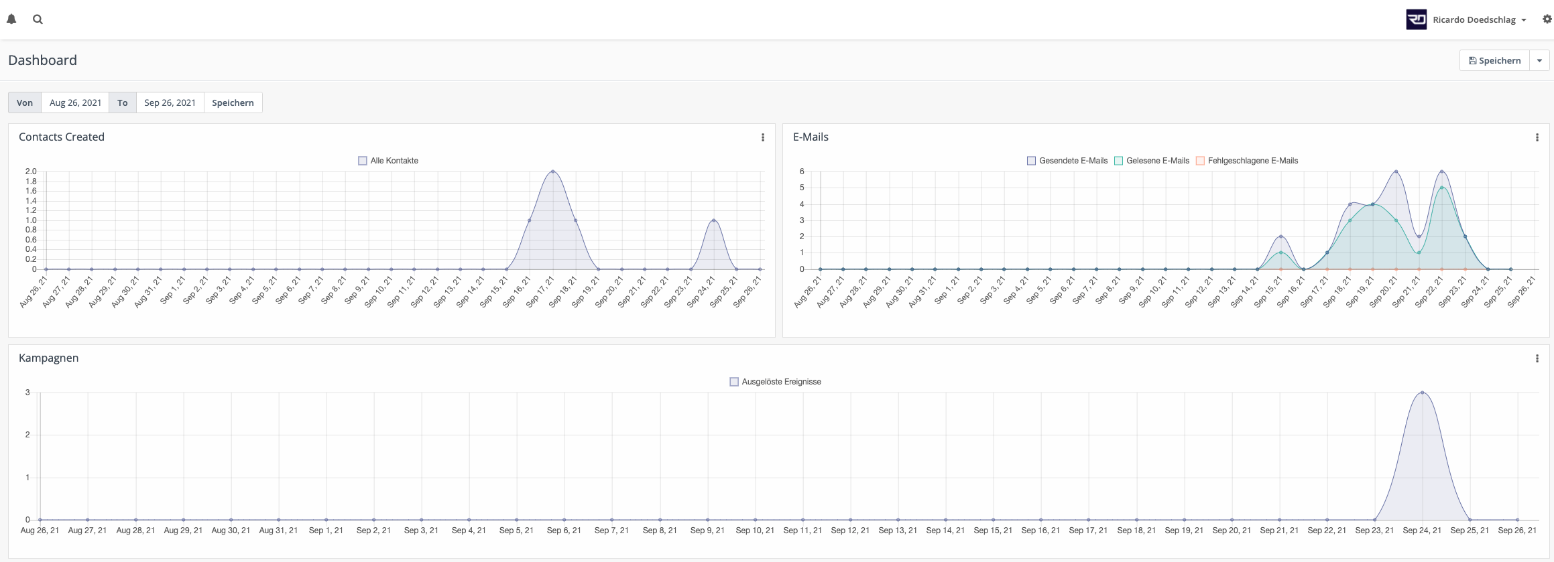
Task: Click the Sep 24 peak point in Kampagnen chart
Action: click(x=1422, y=393)
